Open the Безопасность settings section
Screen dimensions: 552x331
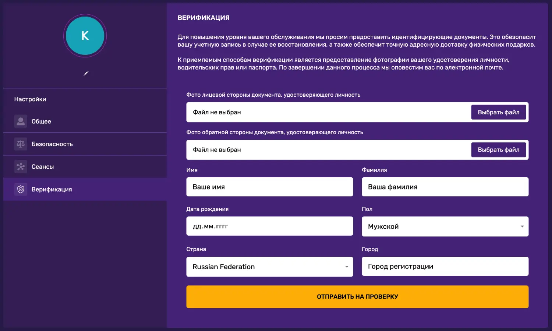(85, 144)
